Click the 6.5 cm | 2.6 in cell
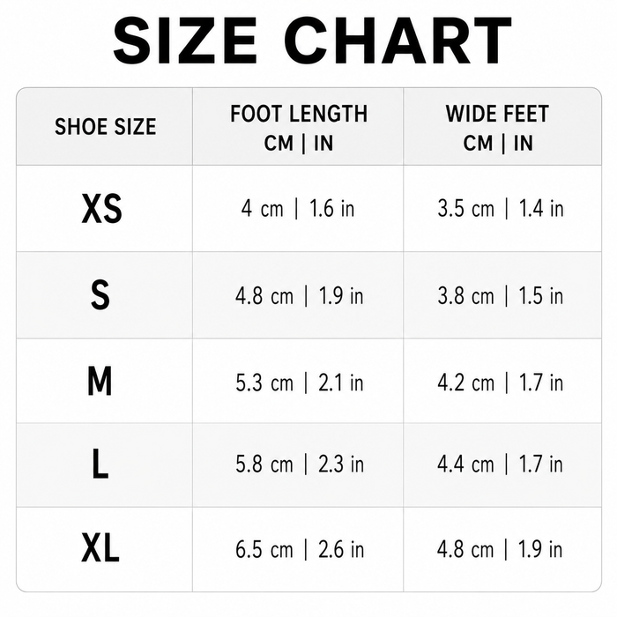The height and width of the screenshot is (617, 617). point(300,549)
